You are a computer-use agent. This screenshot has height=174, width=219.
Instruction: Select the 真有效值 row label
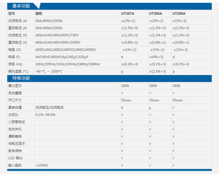pyautogui.click(x=15, y=108)
